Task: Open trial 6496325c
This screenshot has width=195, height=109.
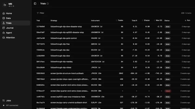Action: tap(41, 85)
